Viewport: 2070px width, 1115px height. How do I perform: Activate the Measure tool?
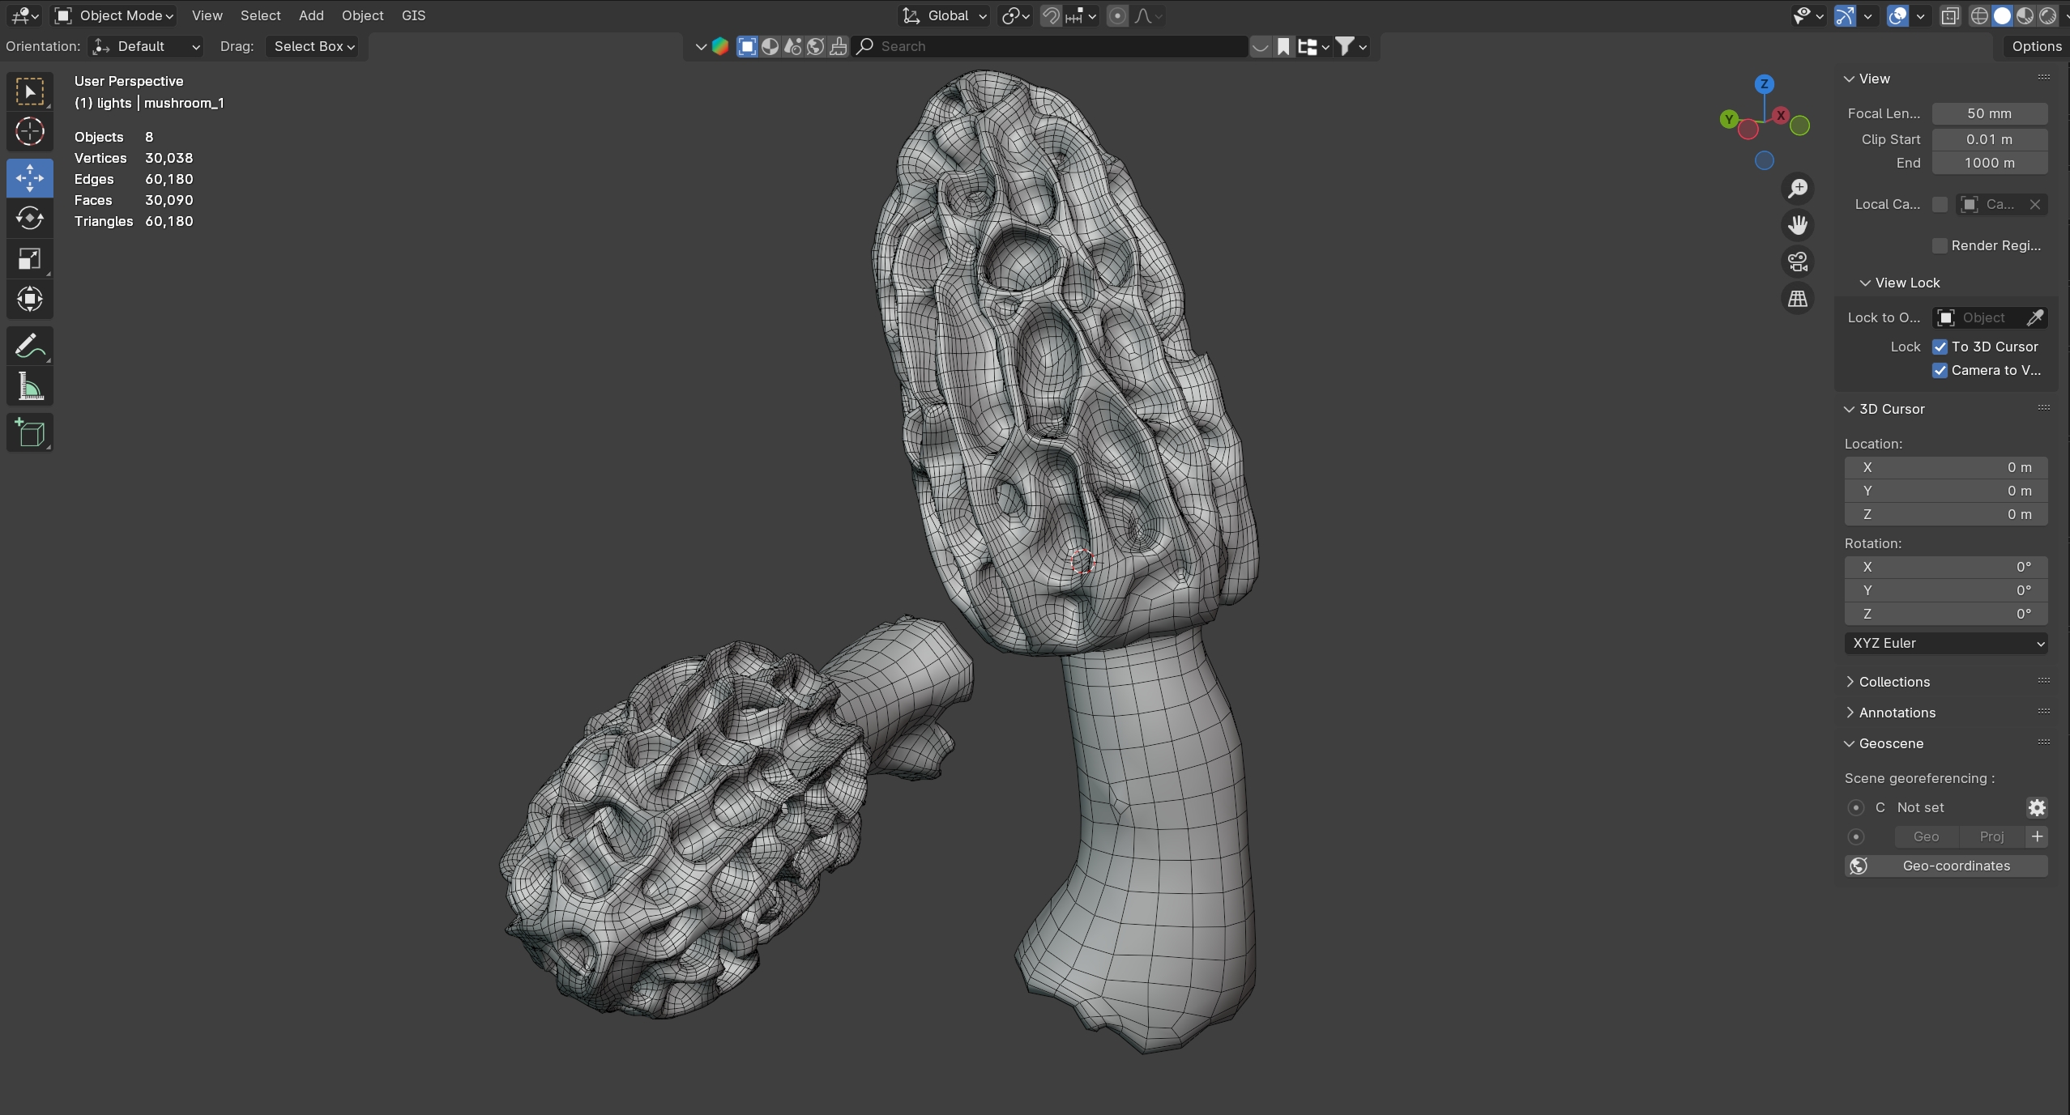click(x=30, y=387)
